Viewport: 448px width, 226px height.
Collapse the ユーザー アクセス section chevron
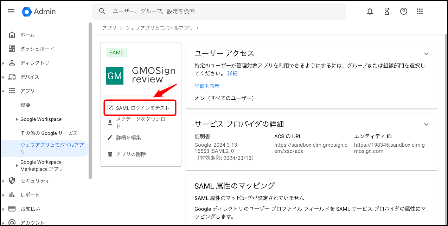426,54
